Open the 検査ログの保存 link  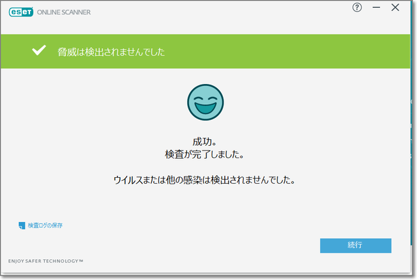coord(45,226)
